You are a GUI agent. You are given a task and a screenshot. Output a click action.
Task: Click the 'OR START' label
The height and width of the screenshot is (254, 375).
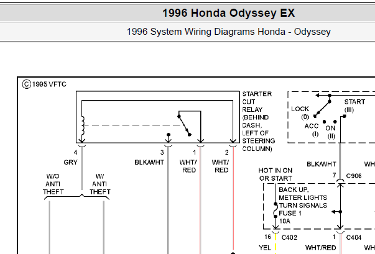coord(275,178)
